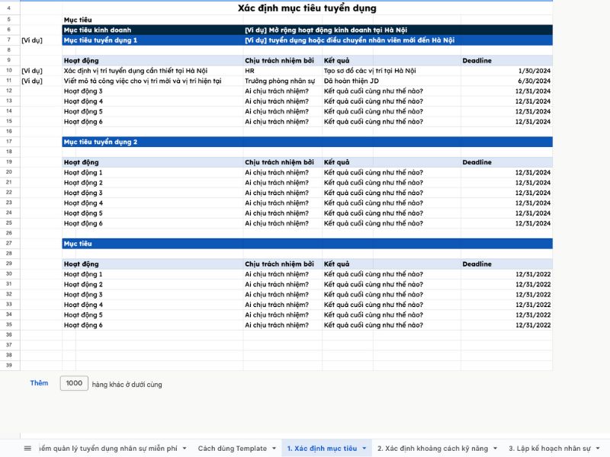Select the title cell 'Xác định mục tiêu tuyển dụng'

(x=307, y=8)
